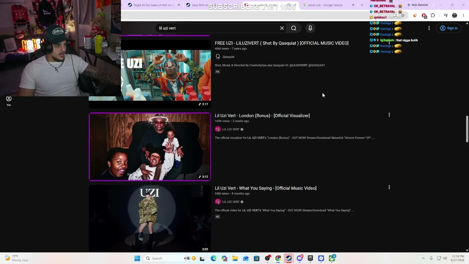Image resolution: width=469 pixels, height=264 pixels.
Task: Switch to Google Chrome on the taskbar
Action: (x=278, y=258)
